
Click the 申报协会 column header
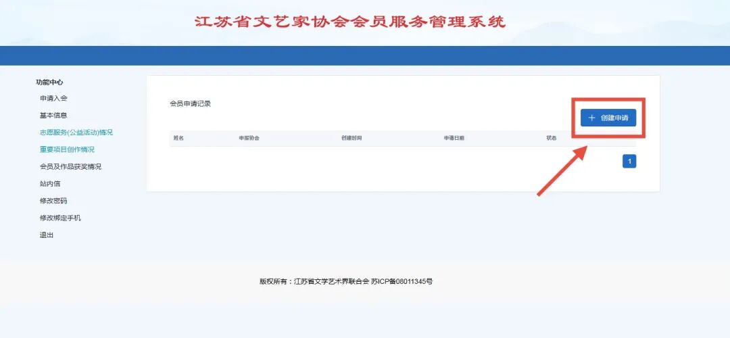tap(249, 138)
